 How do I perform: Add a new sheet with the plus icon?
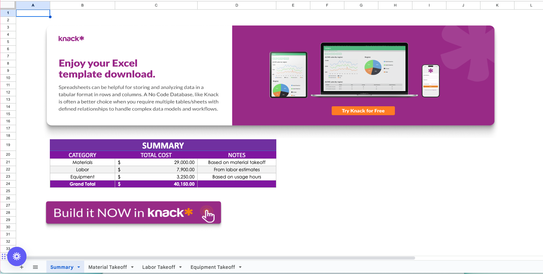22,267
